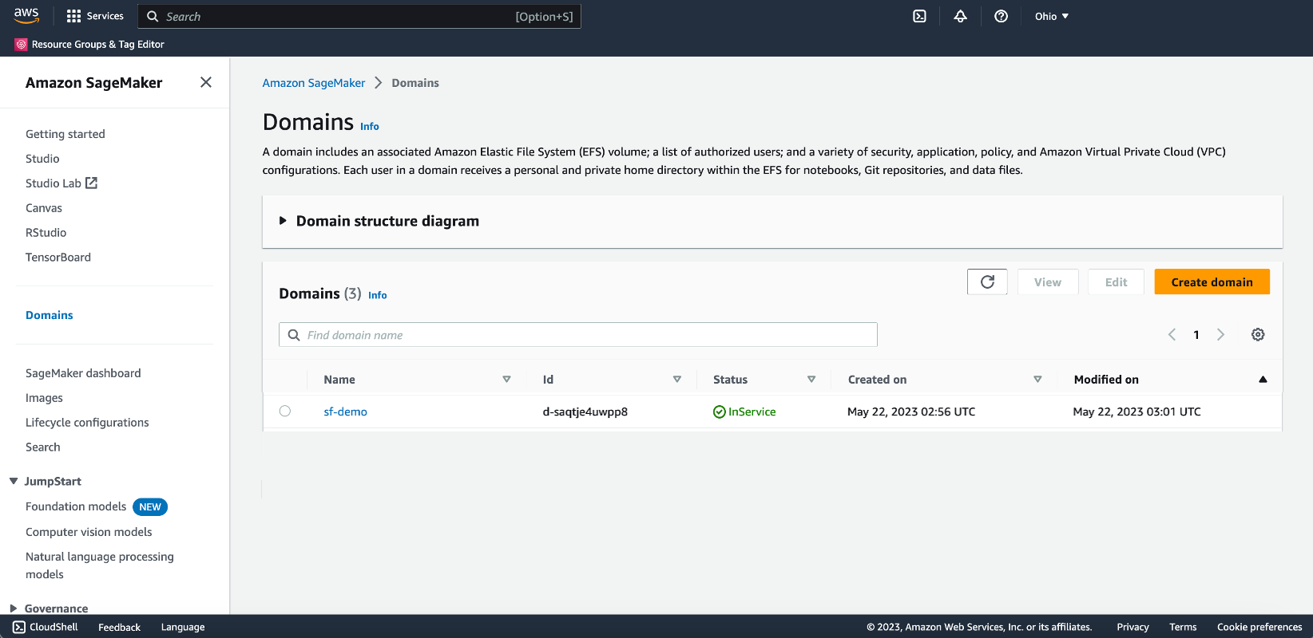Click the Amazon SageMaker breadcrumb link
The width and height of the screenshot is (1313, 638).
point(314,83)
